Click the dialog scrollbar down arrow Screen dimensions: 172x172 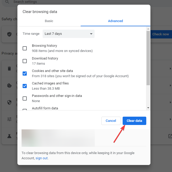tap(148, 108)
